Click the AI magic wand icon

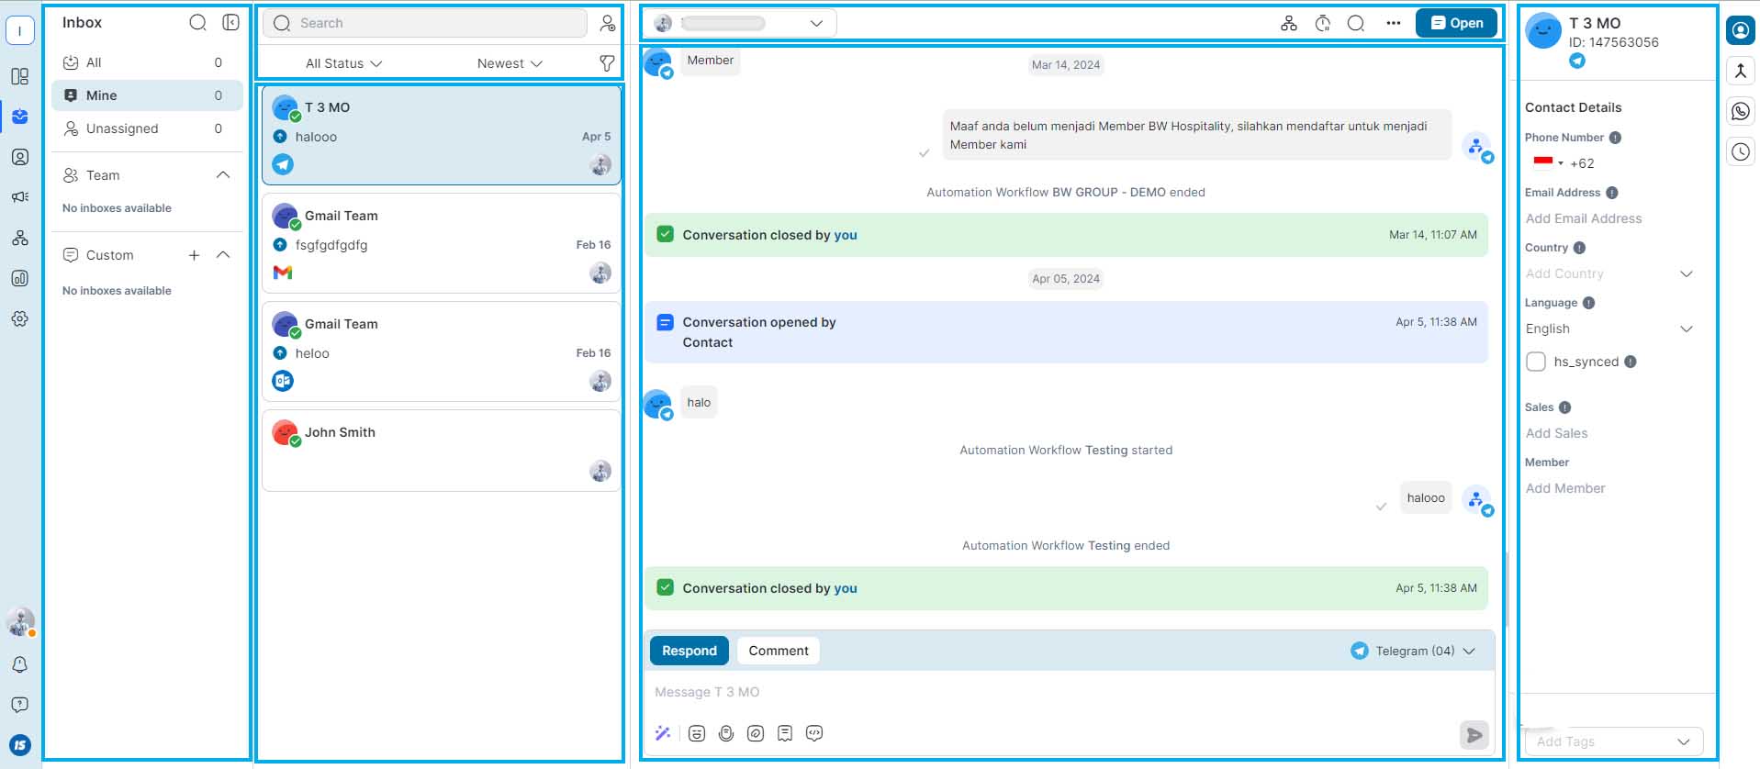point(663,732)
